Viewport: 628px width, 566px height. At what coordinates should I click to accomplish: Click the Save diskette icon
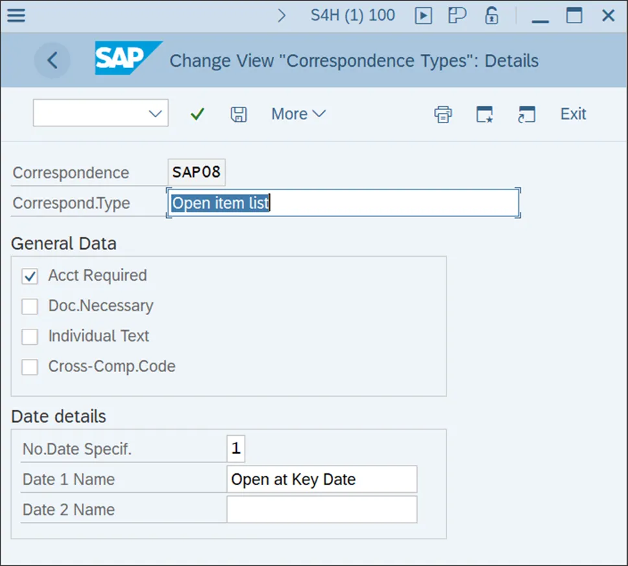239,114
